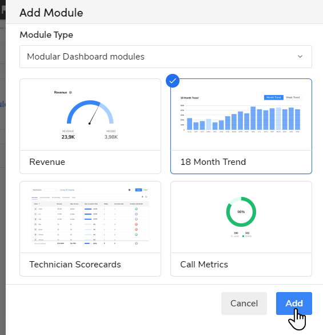Screen dimensions: 323x335
Task: Click the Call Metrics label
Action: pos(204,265)
